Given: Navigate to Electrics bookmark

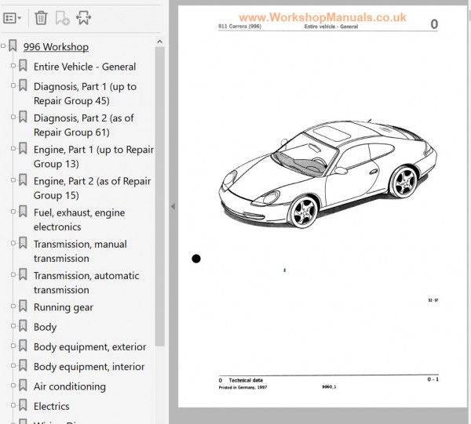Looking at the screenshot, I should [x=51, y=406].
